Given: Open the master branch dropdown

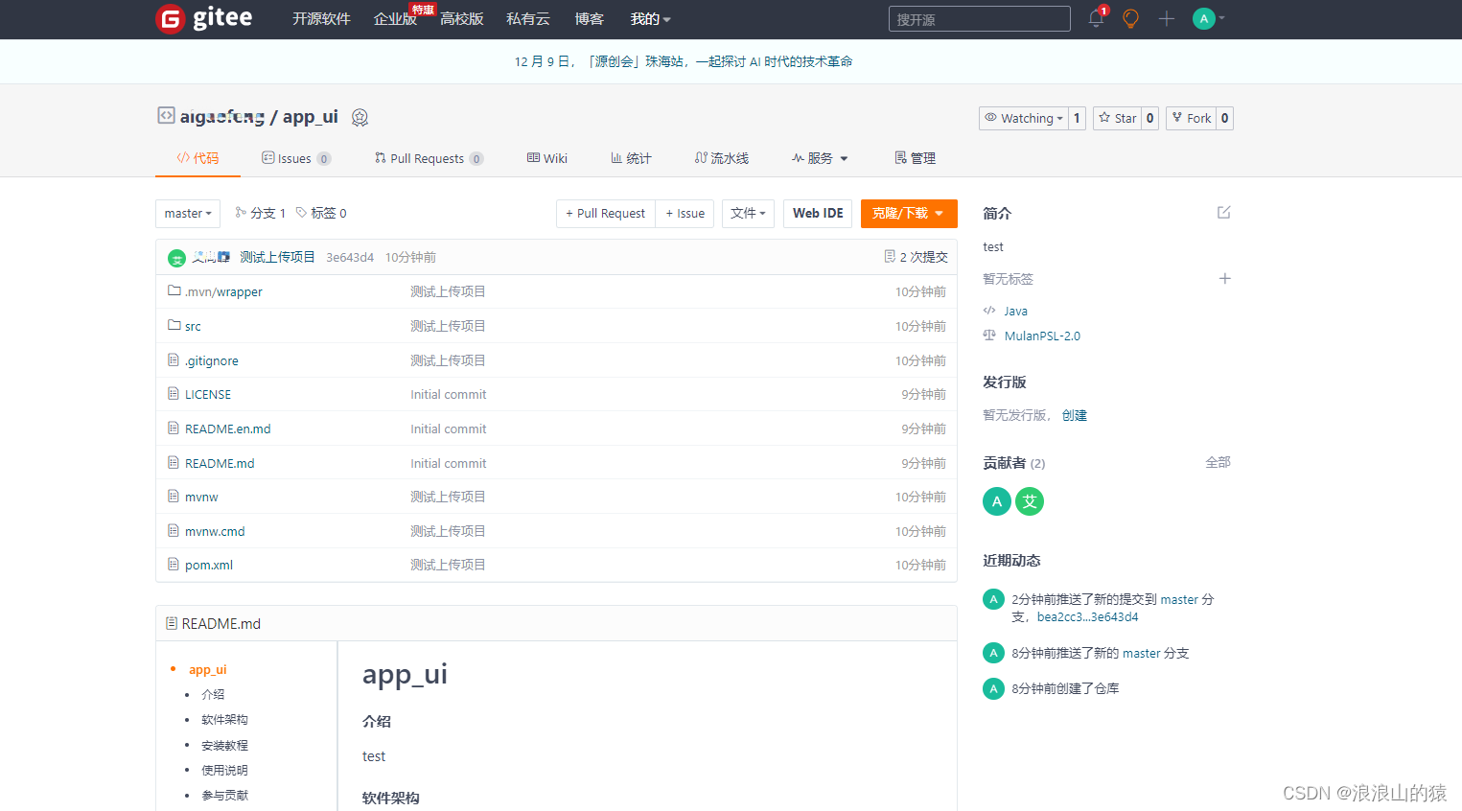Looking at the screenshot, I should (x=188, y=214).
